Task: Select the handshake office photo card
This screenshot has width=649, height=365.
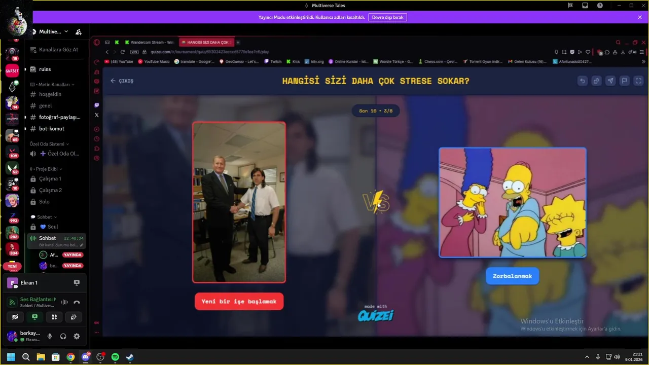Action: point(239,202)
